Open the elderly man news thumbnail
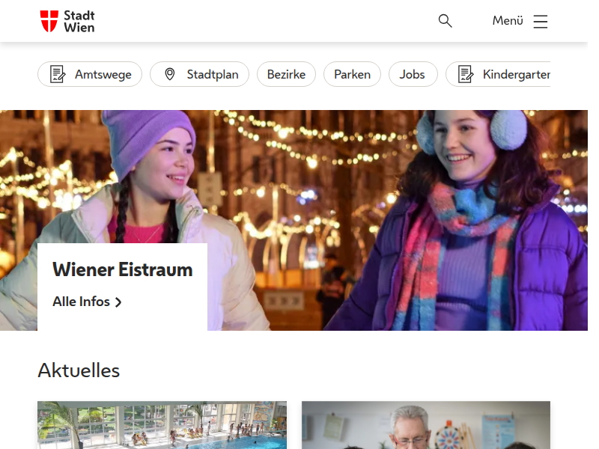The image size is (599, 449). (425, 425)
